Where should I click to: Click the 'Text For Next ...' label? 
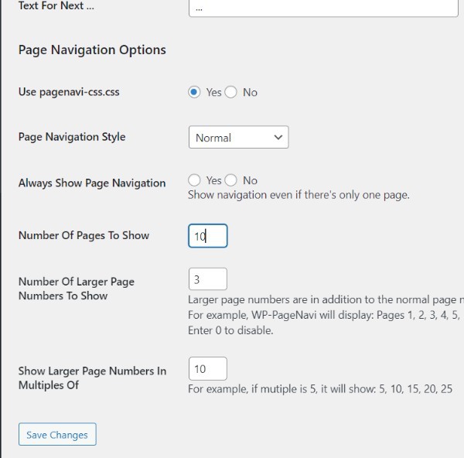tap(56, 5)
